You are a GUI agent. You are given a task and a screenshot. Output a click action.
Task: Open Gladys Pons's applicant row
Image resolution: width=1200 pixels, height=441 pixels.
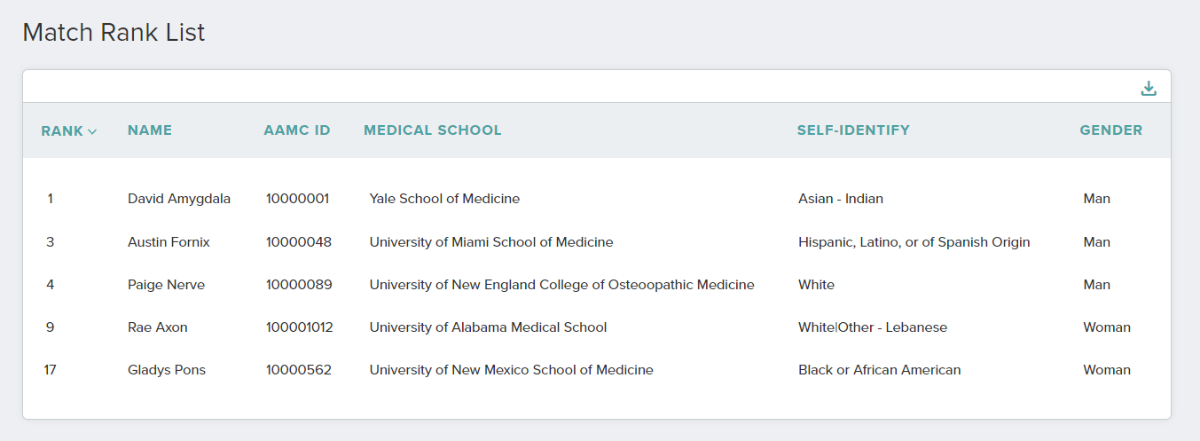coord(596,370)
